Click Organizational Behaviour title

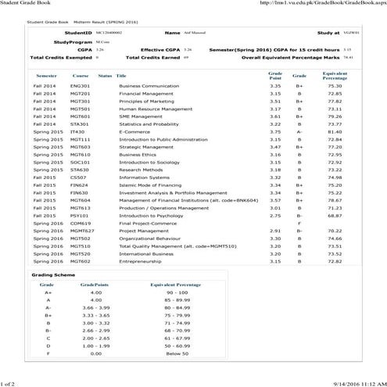(x=150, y=238)
